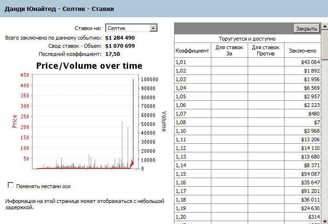The height and width of the screenshot is (224, 328).
Task: Click the coefficient 1,14 cell
Action: pyautogui.click(x=192, y=165)
